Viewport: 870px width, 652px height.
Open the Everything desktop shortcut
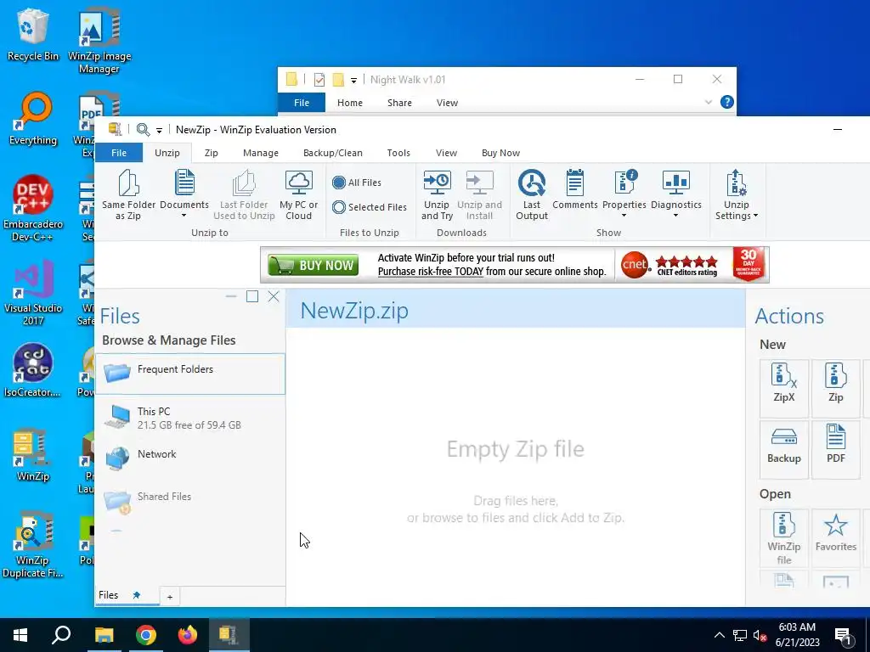coord(33,119)
